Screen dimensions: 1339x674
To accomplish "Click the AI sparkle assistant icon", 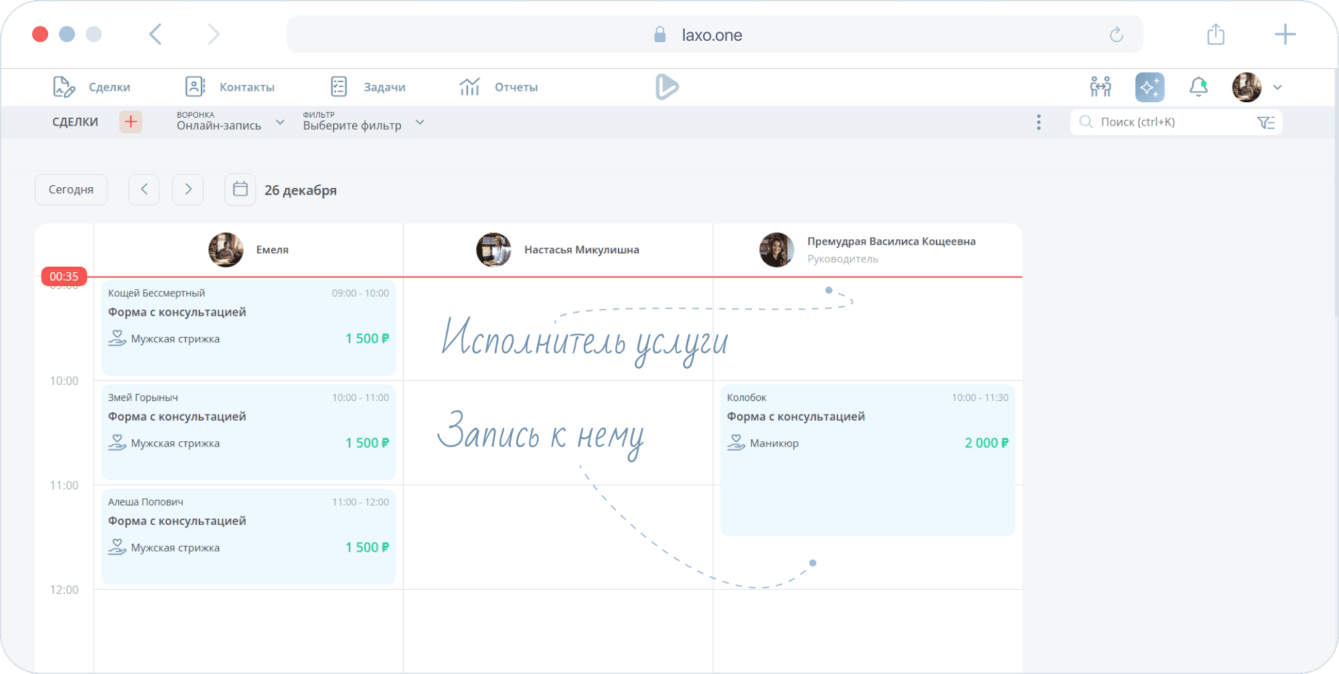I will point(1150,87).
